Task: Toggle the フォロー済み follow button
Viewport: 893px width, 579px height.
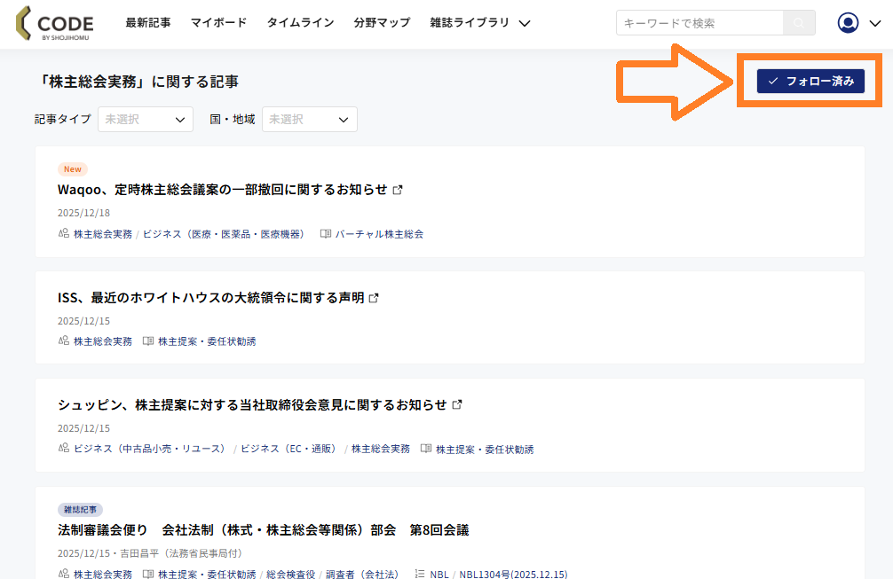Action: point(810,81)
